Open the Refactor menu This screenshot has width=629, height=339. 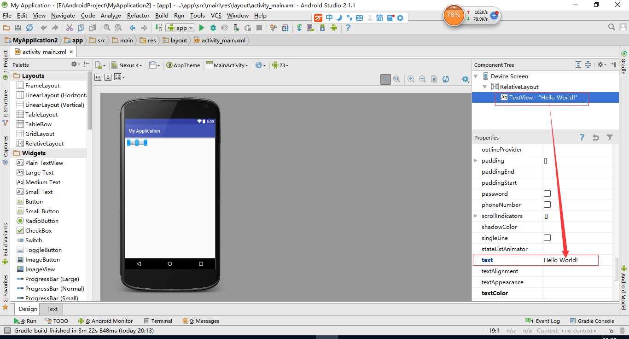pyautogui.click(x=138, y=15)
